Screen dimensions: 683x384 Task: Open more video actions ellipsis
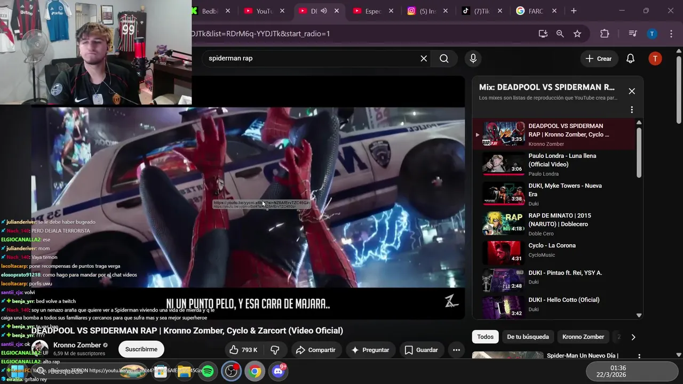pyautogui.click(x=456, y=350)
